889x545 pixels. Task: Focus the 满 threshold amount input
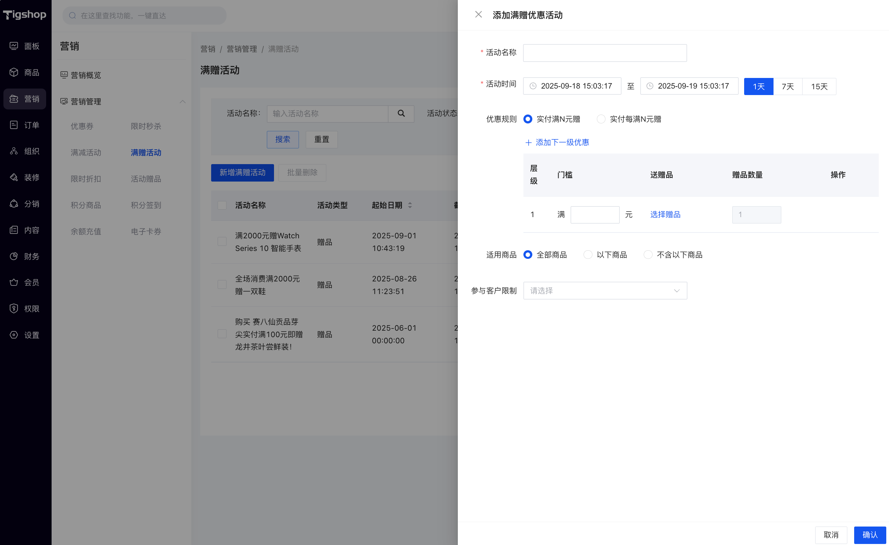point(595,215)
